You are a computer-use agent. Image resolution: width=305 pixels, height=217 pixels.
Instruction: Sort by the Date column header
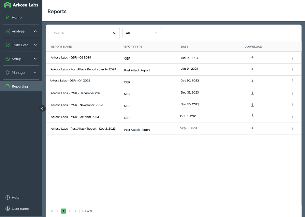pyautogui.click(x=184, y=47)
